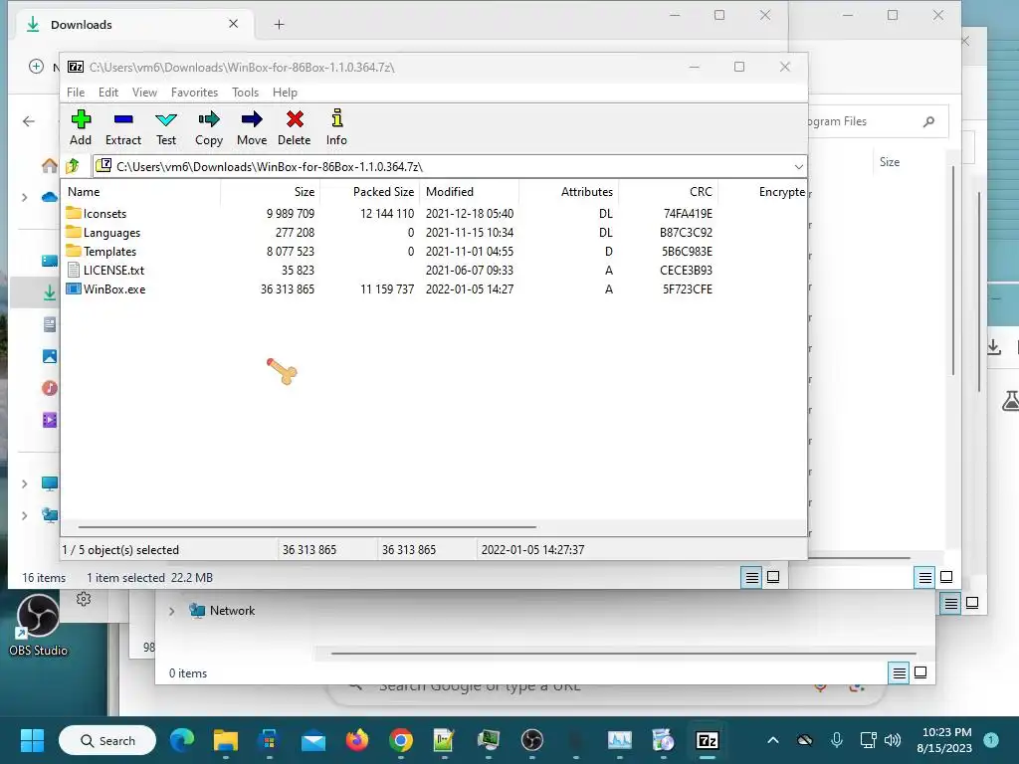
Task: Sort by the Size column in 7-Zip
Action: point(270,192)
